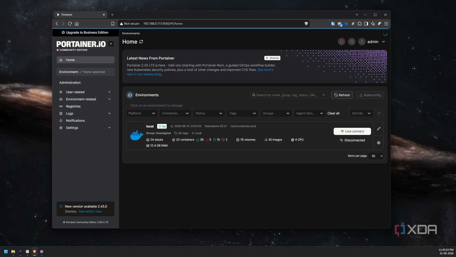The image size is (456, 257).
Task: Dismiss the Latest News banner
Action: (272, 58)
